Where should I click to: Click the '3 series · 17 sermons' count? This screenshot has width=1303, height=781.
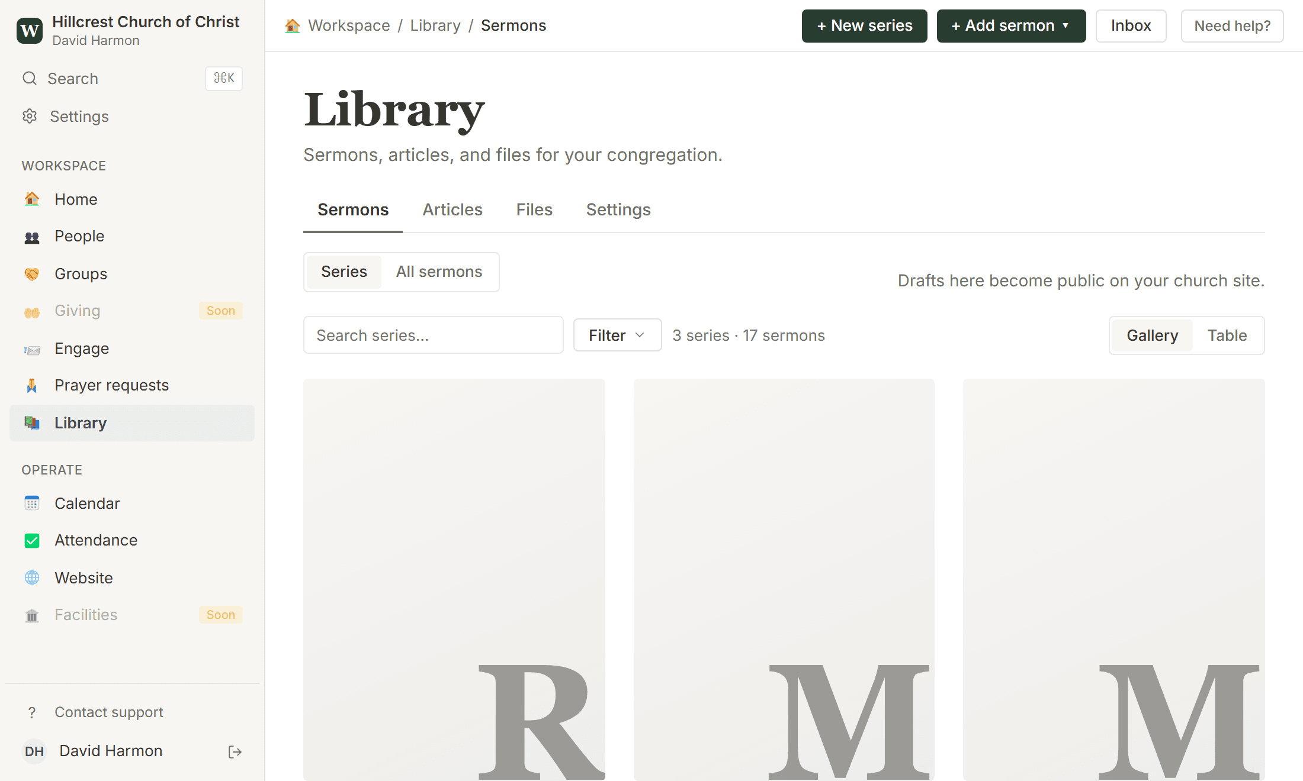[749, 335]
